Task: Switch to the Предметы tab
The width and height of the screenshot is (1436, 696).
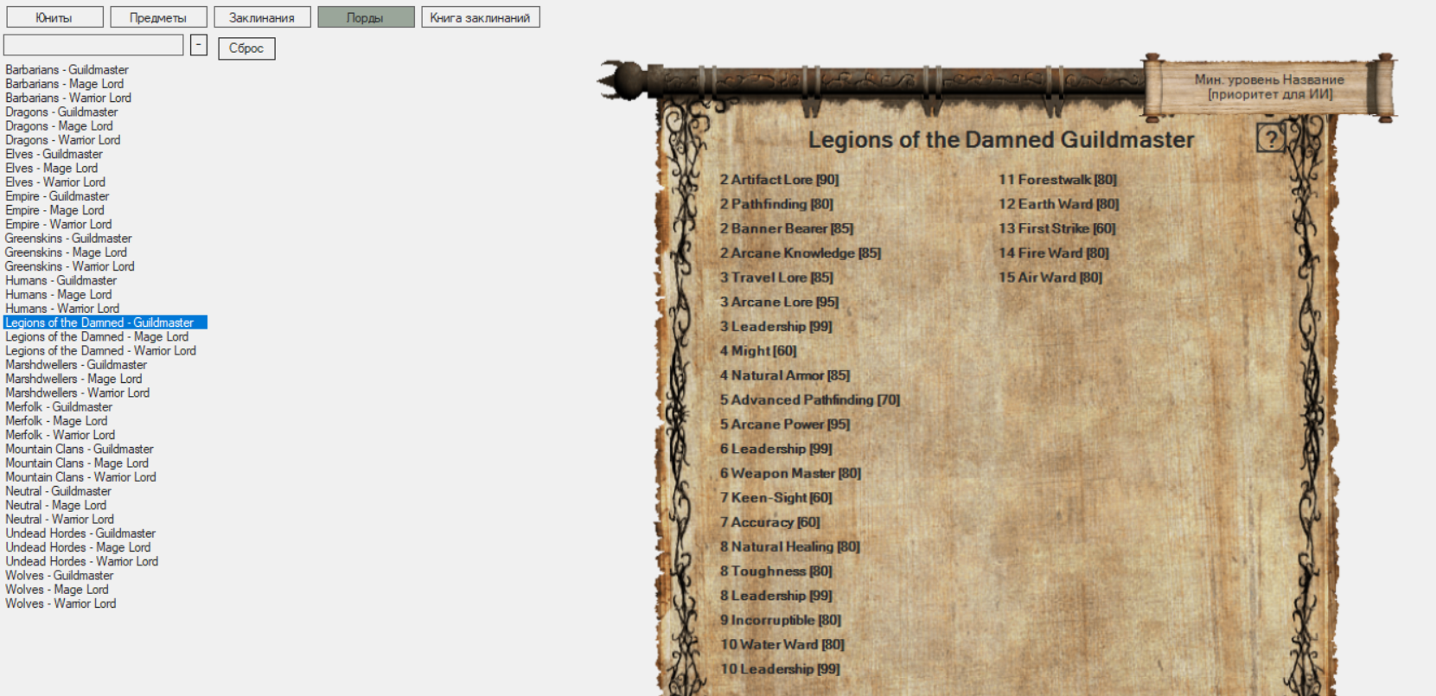Action: (x=158, y=17)
